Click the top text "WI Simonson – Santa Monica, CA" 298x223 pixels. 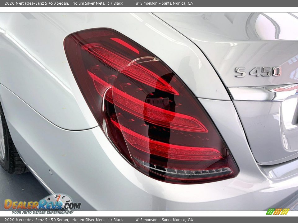[164, 3]
